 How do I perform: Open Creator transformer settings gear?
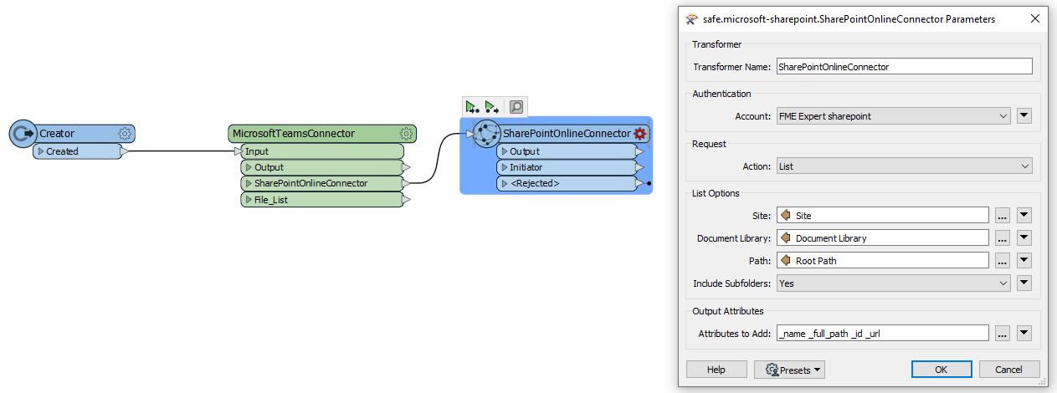[x=126, y=134]
